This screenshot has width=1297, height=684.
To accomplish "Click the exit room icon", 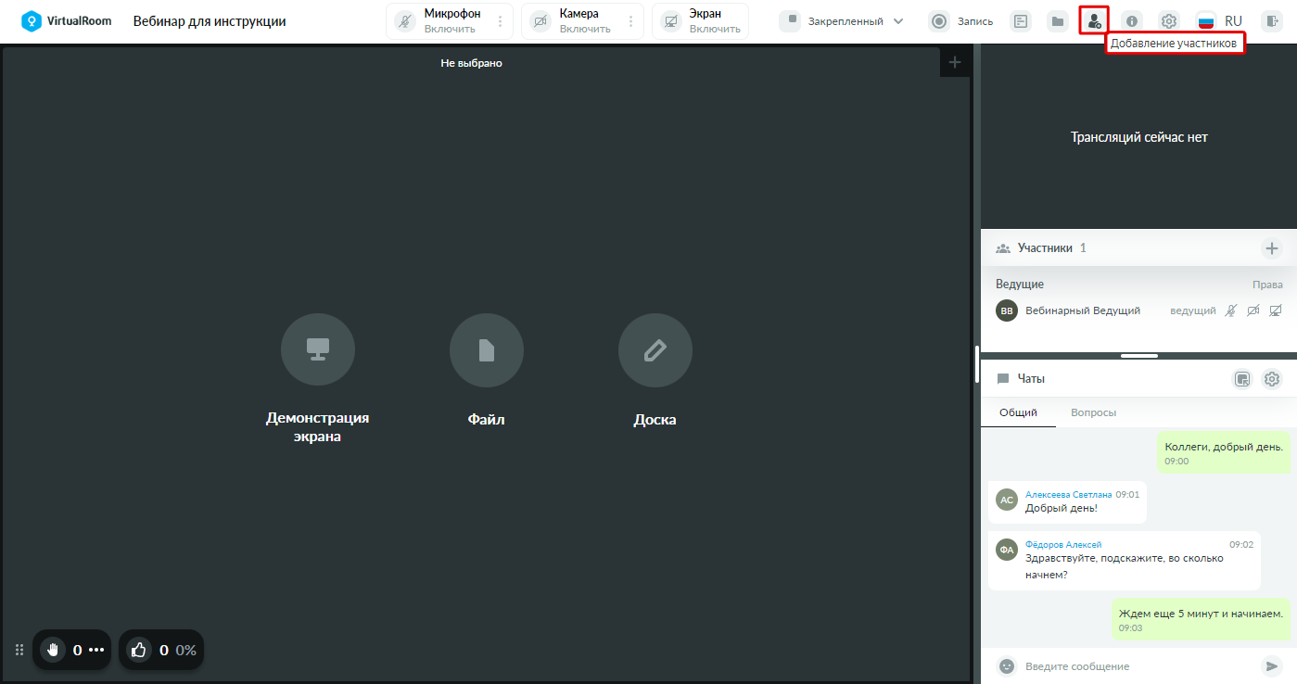I will tap(1271, 21).
